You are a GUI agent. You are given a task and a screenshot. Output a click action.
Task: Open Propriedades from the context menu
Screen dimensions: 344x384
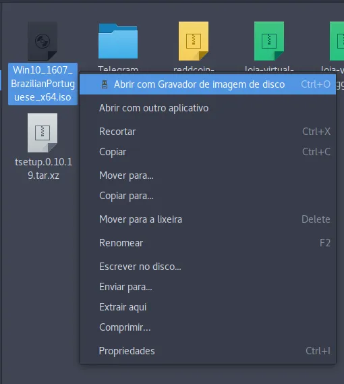[x=208, y=351]
